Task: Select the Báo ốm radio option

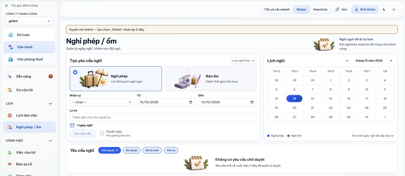Action: click(x=170, y=72)
